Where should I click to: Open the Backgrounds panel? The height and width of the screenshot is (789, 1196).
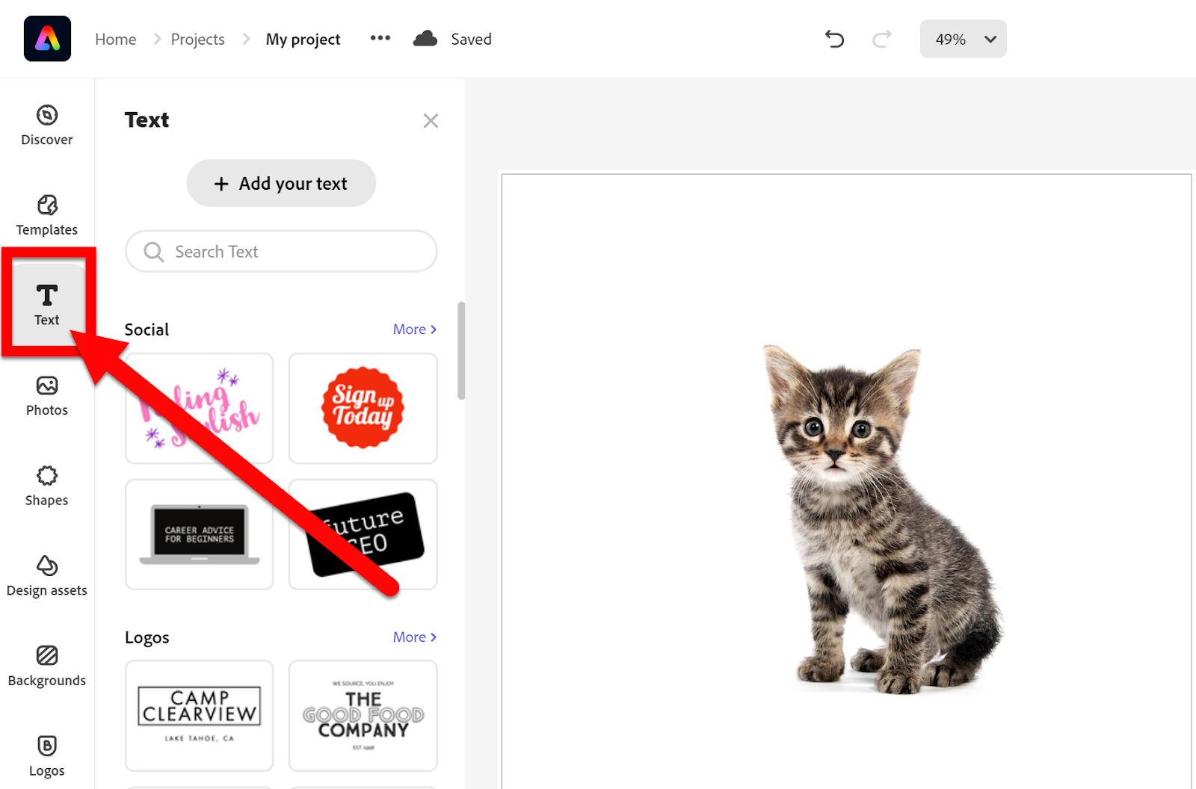point(47,666)
